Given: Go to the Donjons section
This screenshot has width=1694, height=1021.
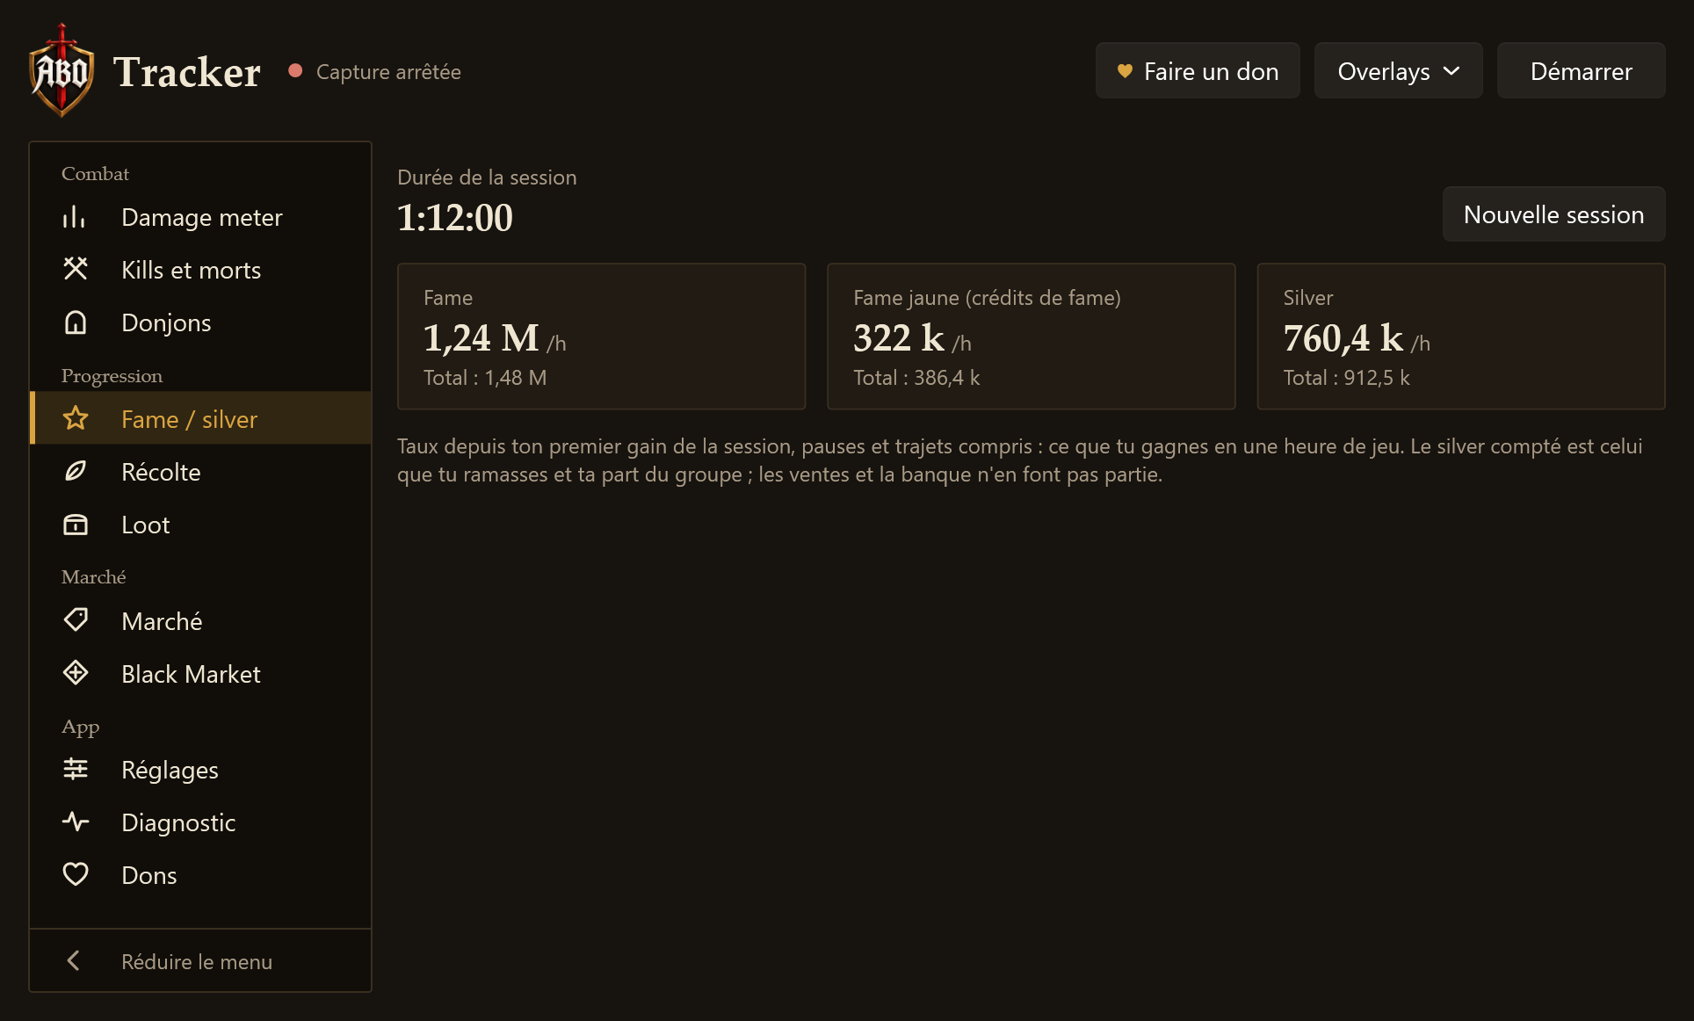Looking at the screenshot, I should tap(200, 322).
